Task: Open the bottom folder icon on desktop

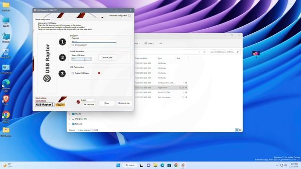Action: pos(6,132)
